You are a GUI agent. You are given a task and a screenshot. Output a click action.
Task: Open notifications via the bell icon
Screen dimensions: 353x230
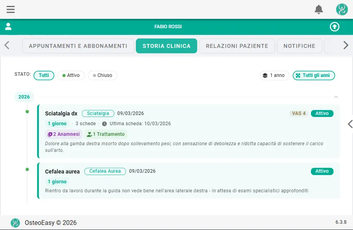tap(319, 9)
